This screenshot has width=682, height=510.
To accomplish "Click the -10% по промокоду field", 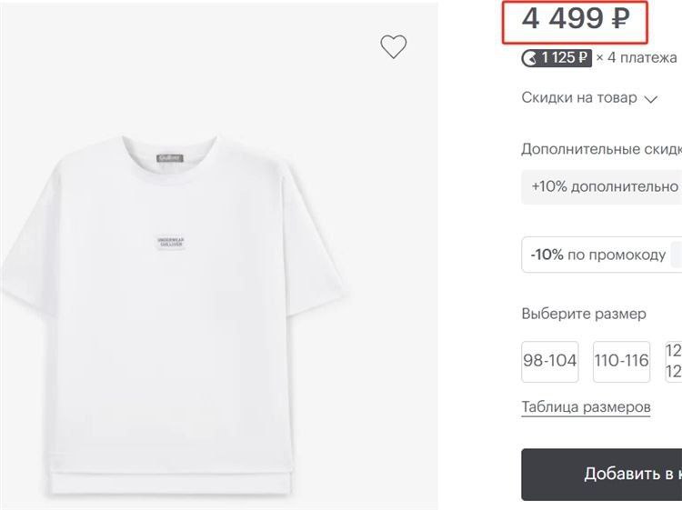I will pyautogui.click(x=602, y=255).
